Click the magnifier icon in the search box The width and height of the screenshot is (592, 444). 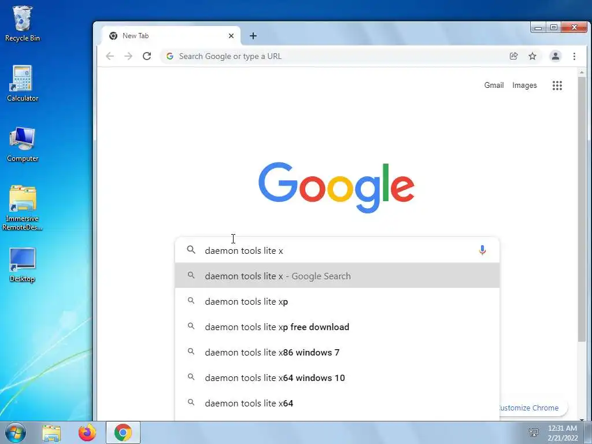coord(191,250)
